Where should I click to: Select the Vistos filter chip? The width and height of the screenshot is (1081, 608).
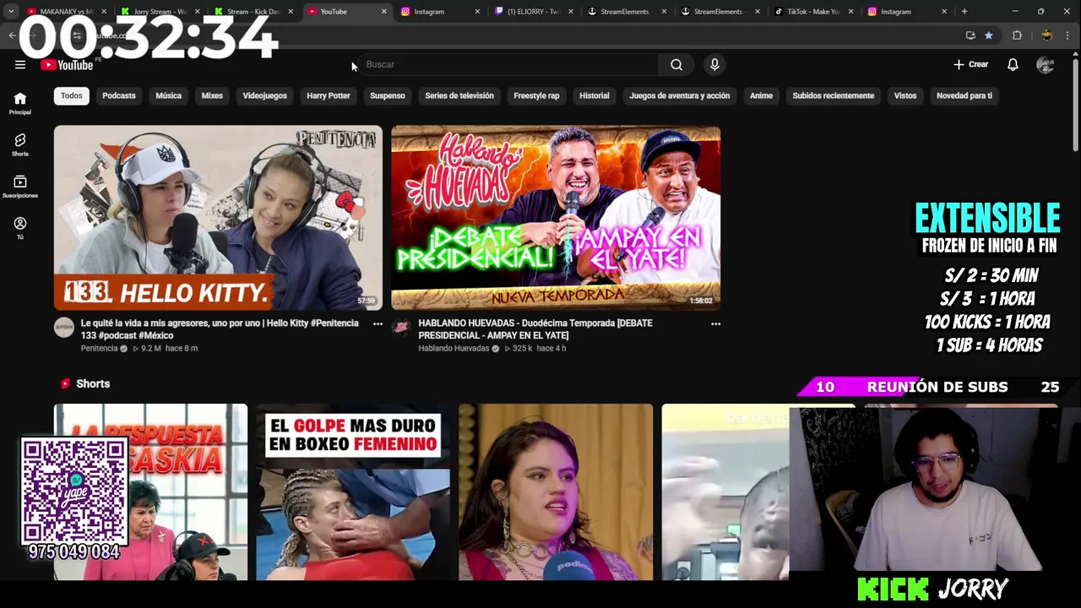tap(905, 95)
